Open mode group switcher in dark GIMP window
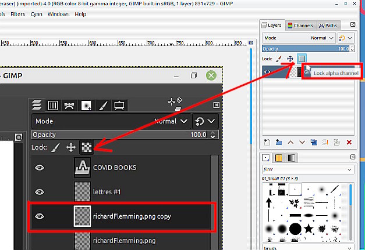 pos(205,121)
